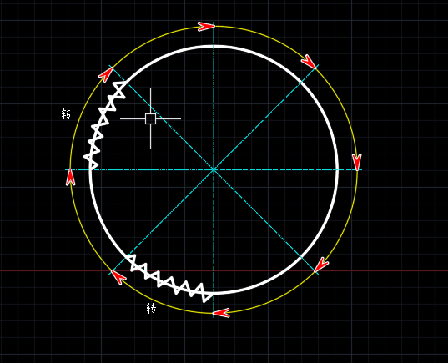The image size is (448, 363).
Task: Pick the red arrowhead at upper-left diagonal
Action: pyautogui.click(x=106, y=75)
